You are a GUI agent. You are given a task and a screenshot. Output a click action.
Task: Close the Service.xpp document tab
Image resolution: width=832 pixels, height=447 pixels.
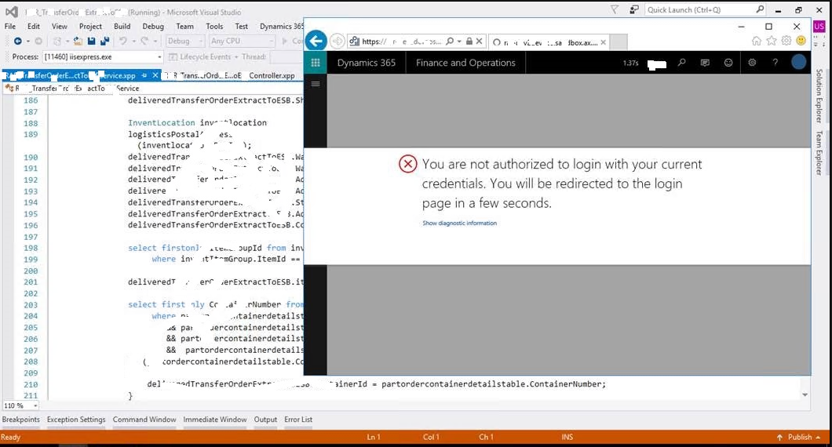pos(155,75)
